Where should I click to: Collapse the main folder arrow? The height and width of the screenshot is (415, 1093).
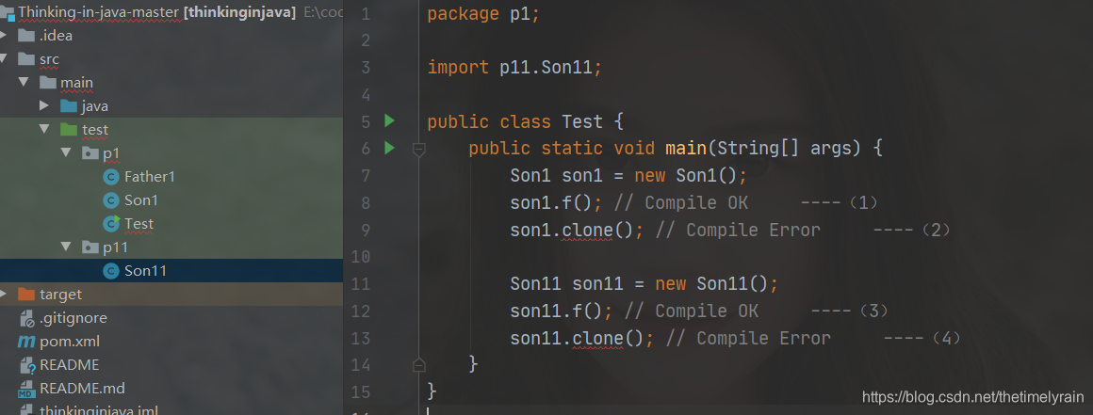tap(24, 83)
